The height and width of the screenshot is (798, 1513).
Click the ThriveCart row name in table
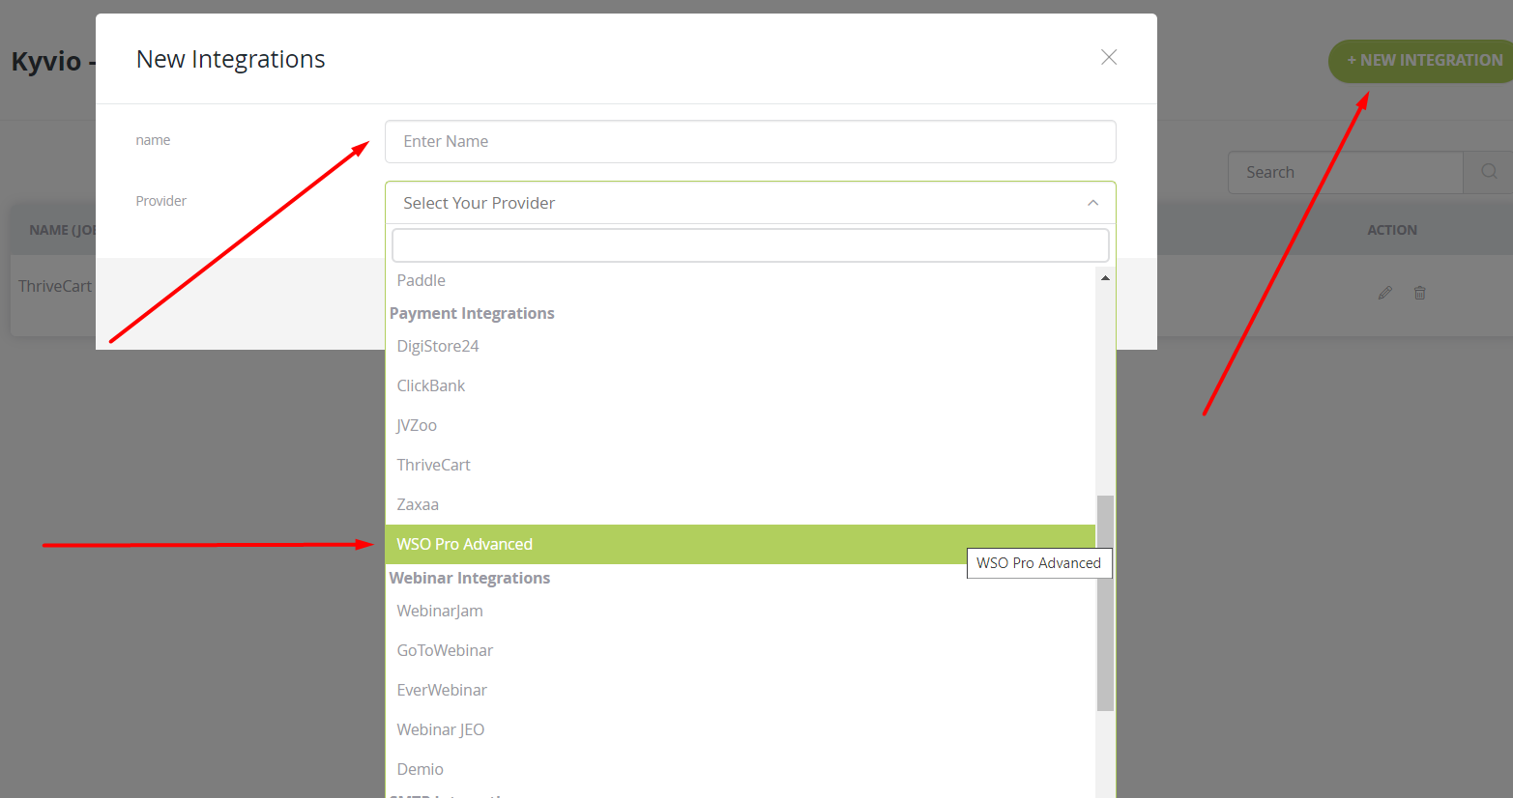(55, 286)
